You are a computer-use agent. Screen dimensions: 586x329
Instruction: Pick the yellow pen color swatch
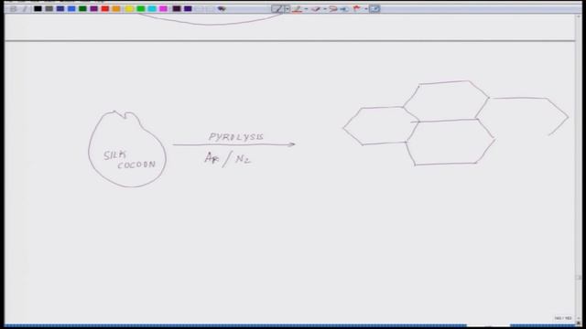[x=129, y=8]
